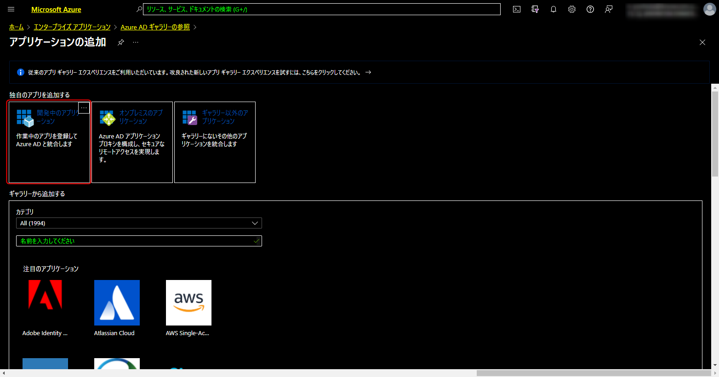Focus the top resource search box
Screen dimensions: 719x377
pyautogui.click(x=322, y=9)
